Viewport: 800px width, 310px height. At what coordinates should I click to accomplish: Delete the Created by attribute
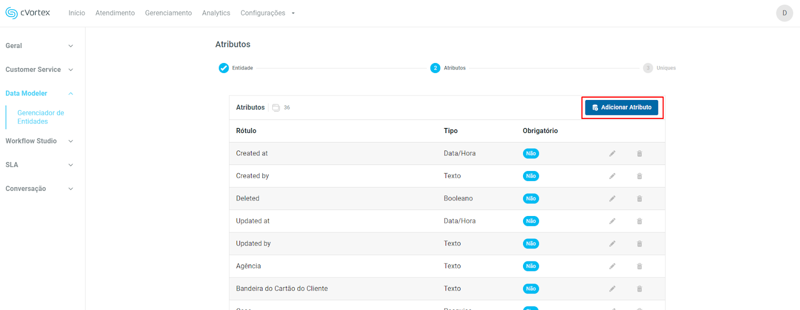point(639,176)
